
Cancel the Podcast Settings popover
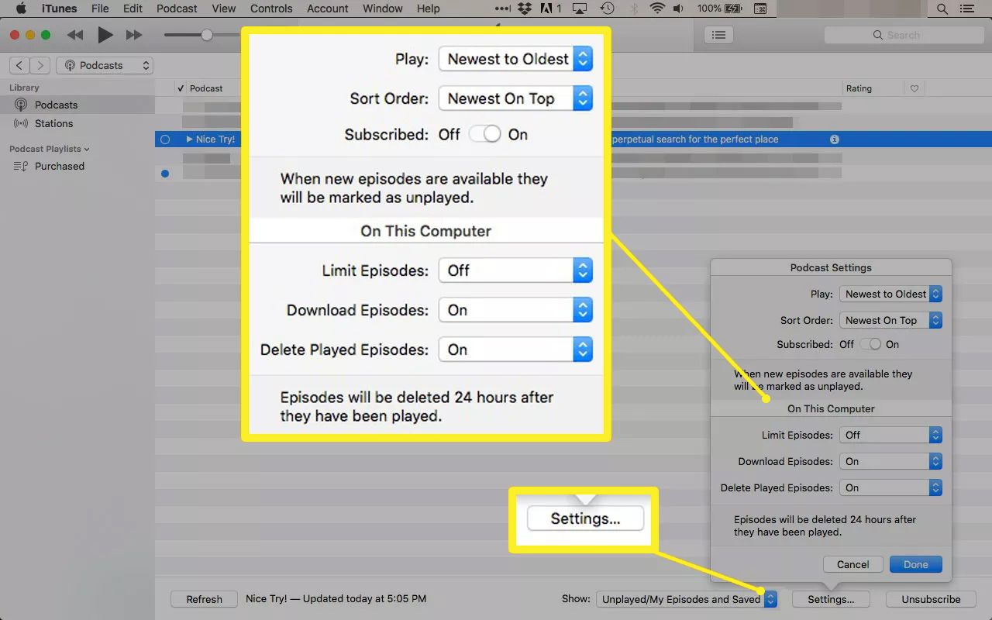853,564
